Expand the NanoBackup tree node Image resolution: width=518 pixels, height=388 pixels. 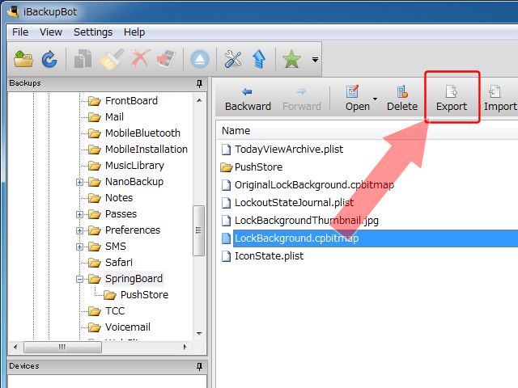79,182
